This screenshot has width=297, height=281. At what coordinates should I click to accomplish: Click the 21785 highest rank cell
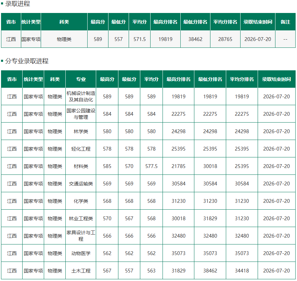[x=178, y=166]
